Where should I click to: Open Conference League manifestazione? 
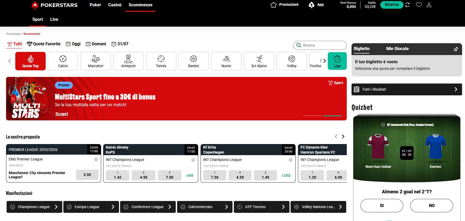pyautogui.click(x=148, y=207)
